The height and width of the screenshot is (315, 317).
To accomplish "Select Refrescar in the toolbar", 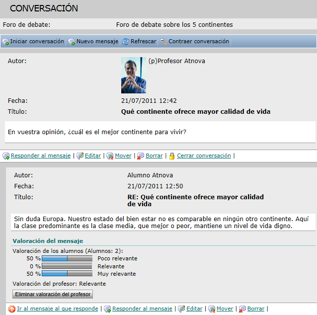I will click(143, 41).
